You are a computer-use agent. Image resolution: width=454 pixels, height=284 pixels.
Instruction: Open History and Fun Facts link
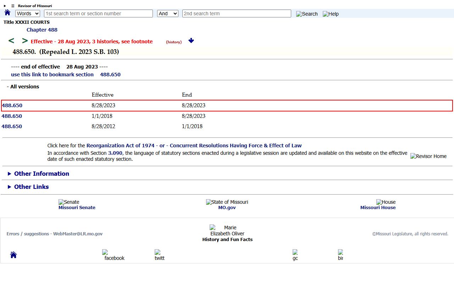click(x=227, y=240)
